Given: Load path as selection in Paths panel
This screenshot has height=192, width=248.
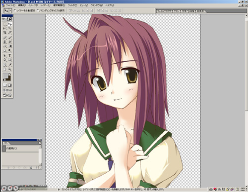Looking at the screenshot, I should pyautogui.click(x=19, y=168).
